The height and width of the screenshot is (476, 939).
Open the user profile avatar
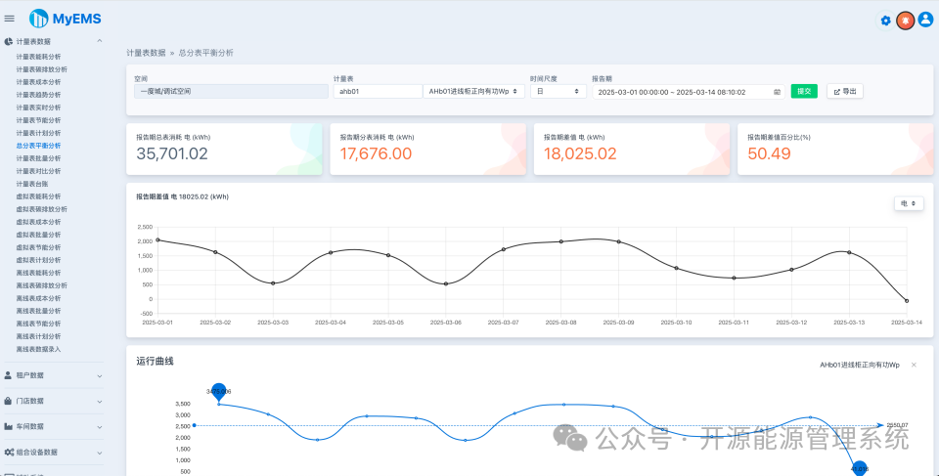(x=925, y=21)
